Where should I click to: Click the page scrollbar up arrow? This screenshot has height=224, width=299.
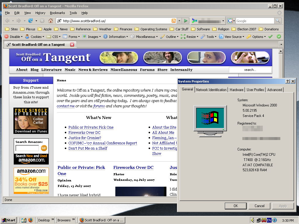(281, 51)
